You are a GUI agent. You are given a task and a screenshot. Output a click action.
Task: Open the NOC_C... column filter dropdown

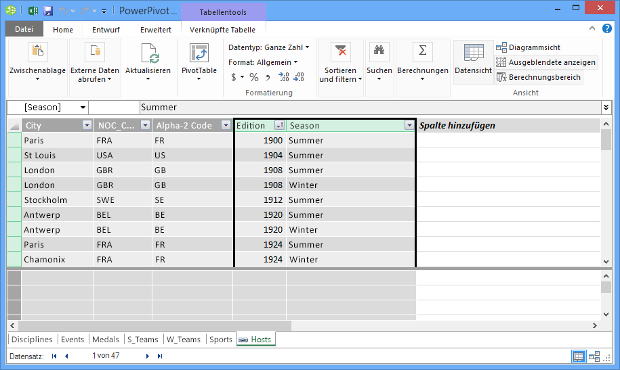click(146, 126)
